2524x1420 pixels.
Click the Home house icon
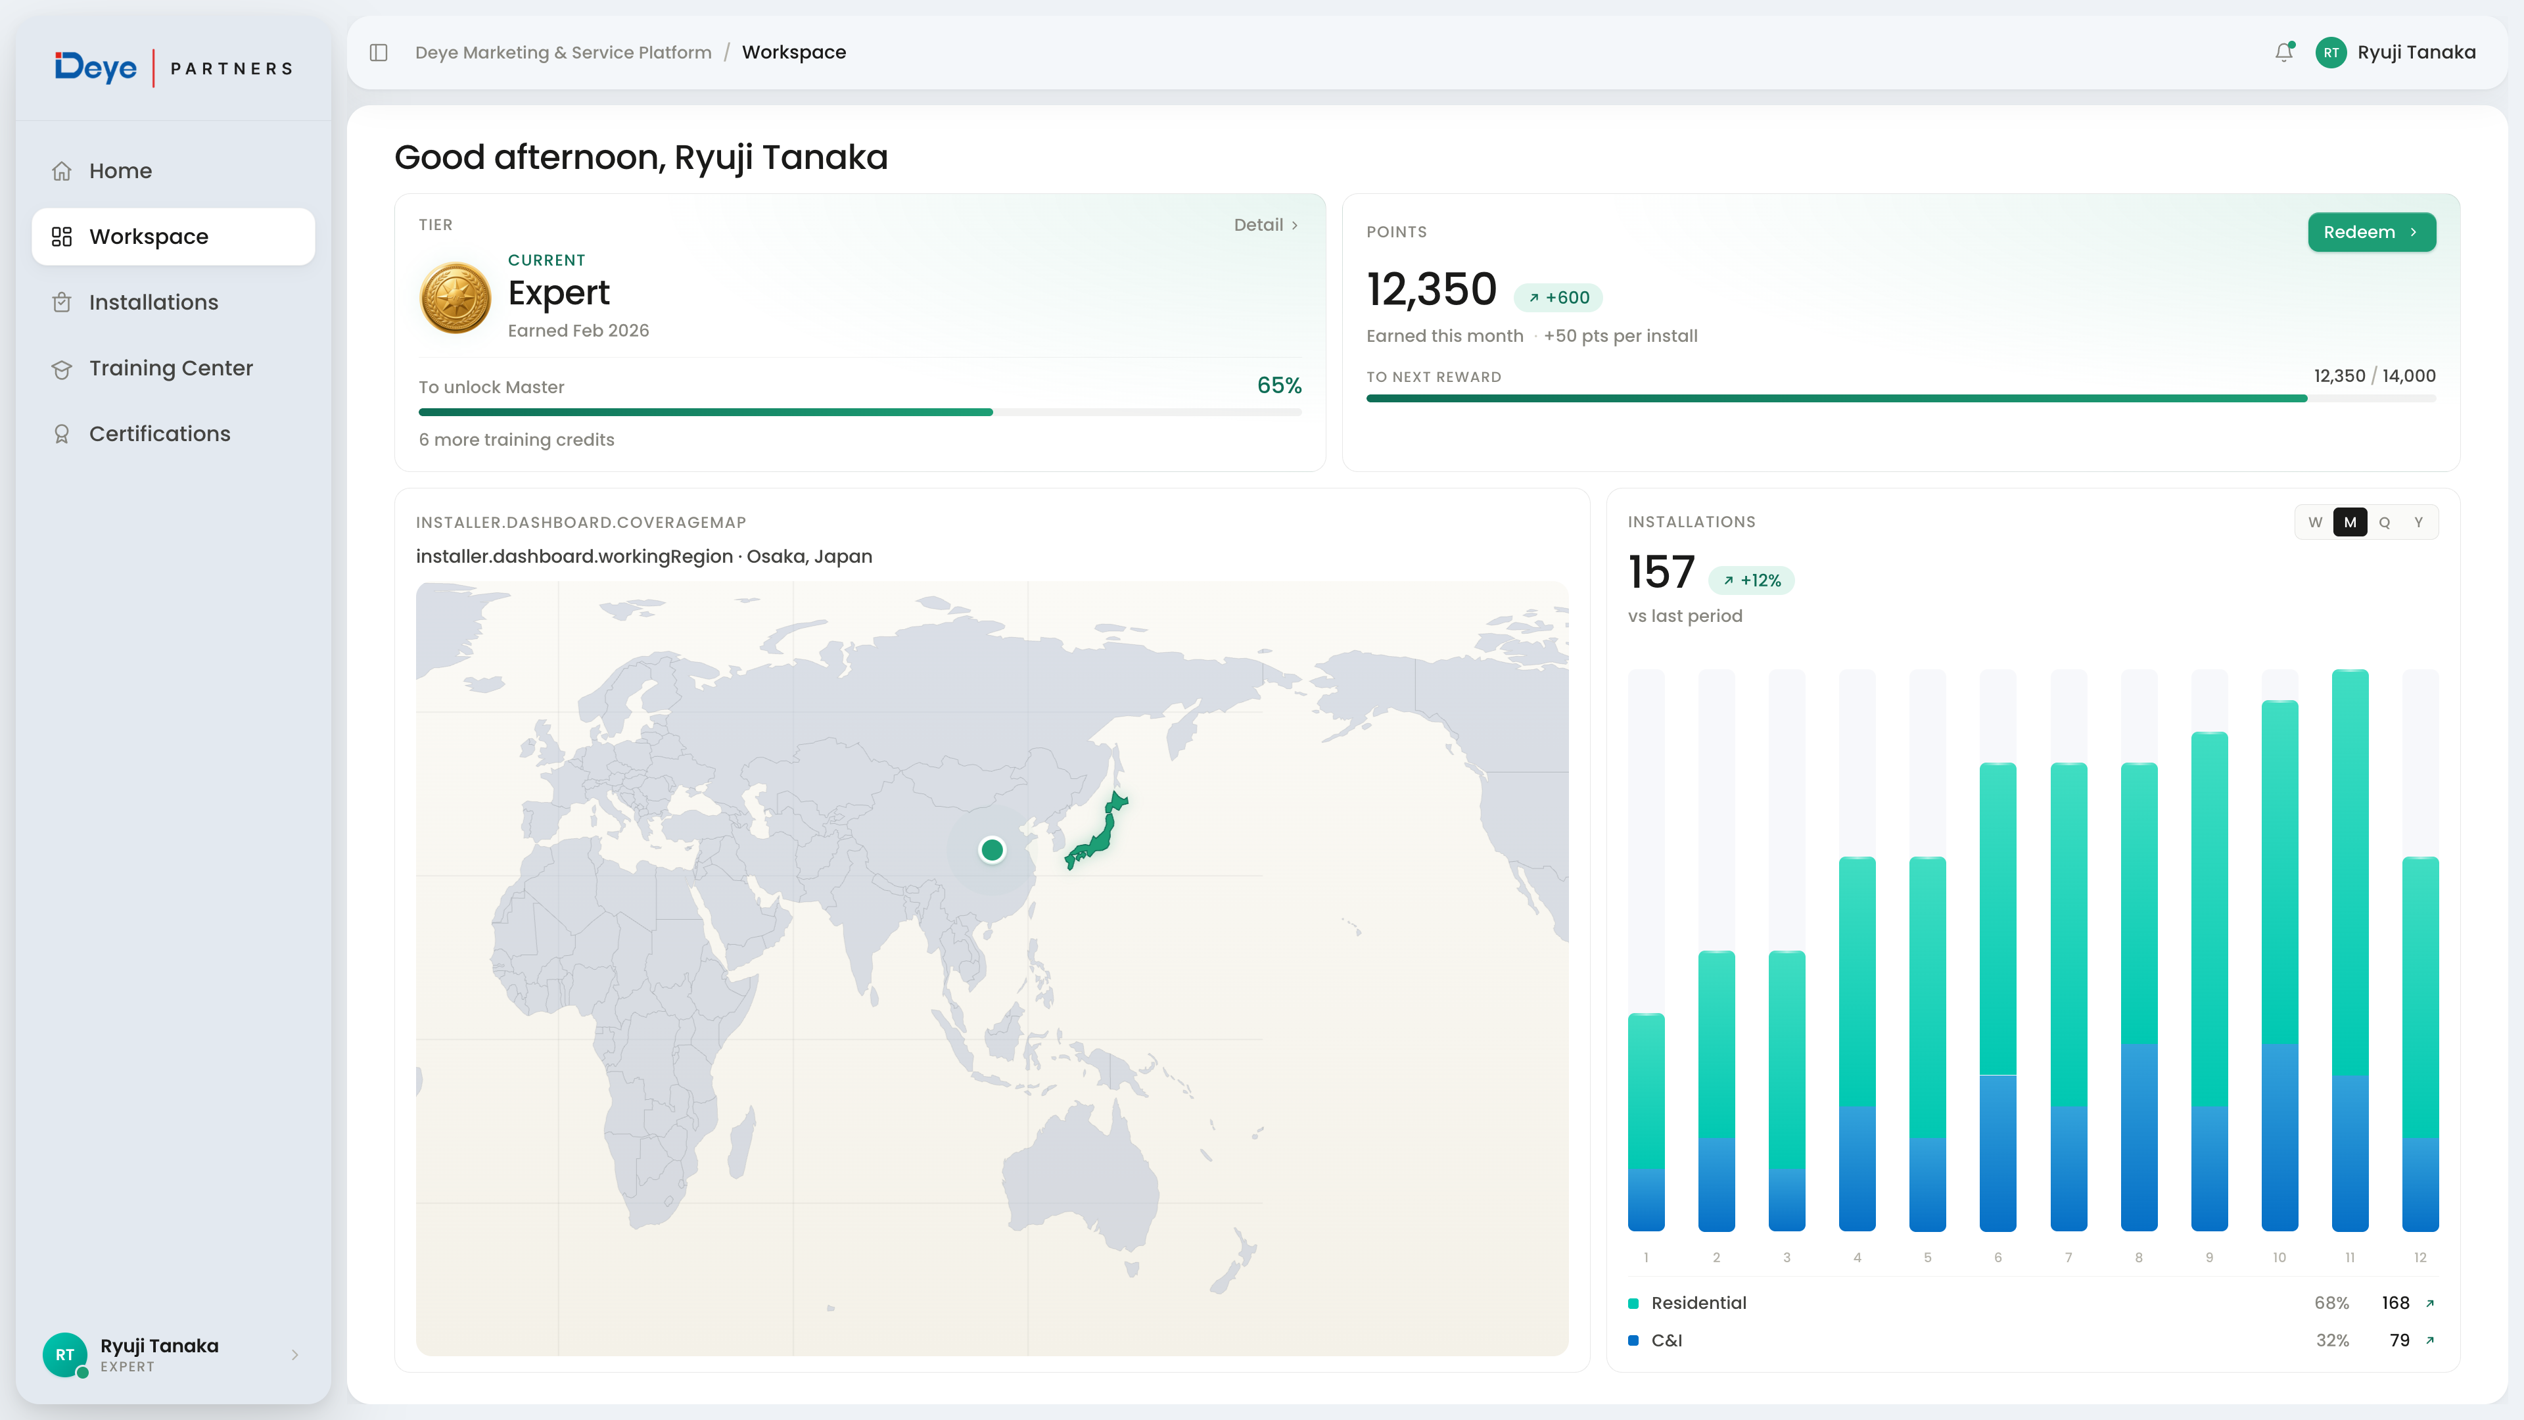tap(62, 170)
